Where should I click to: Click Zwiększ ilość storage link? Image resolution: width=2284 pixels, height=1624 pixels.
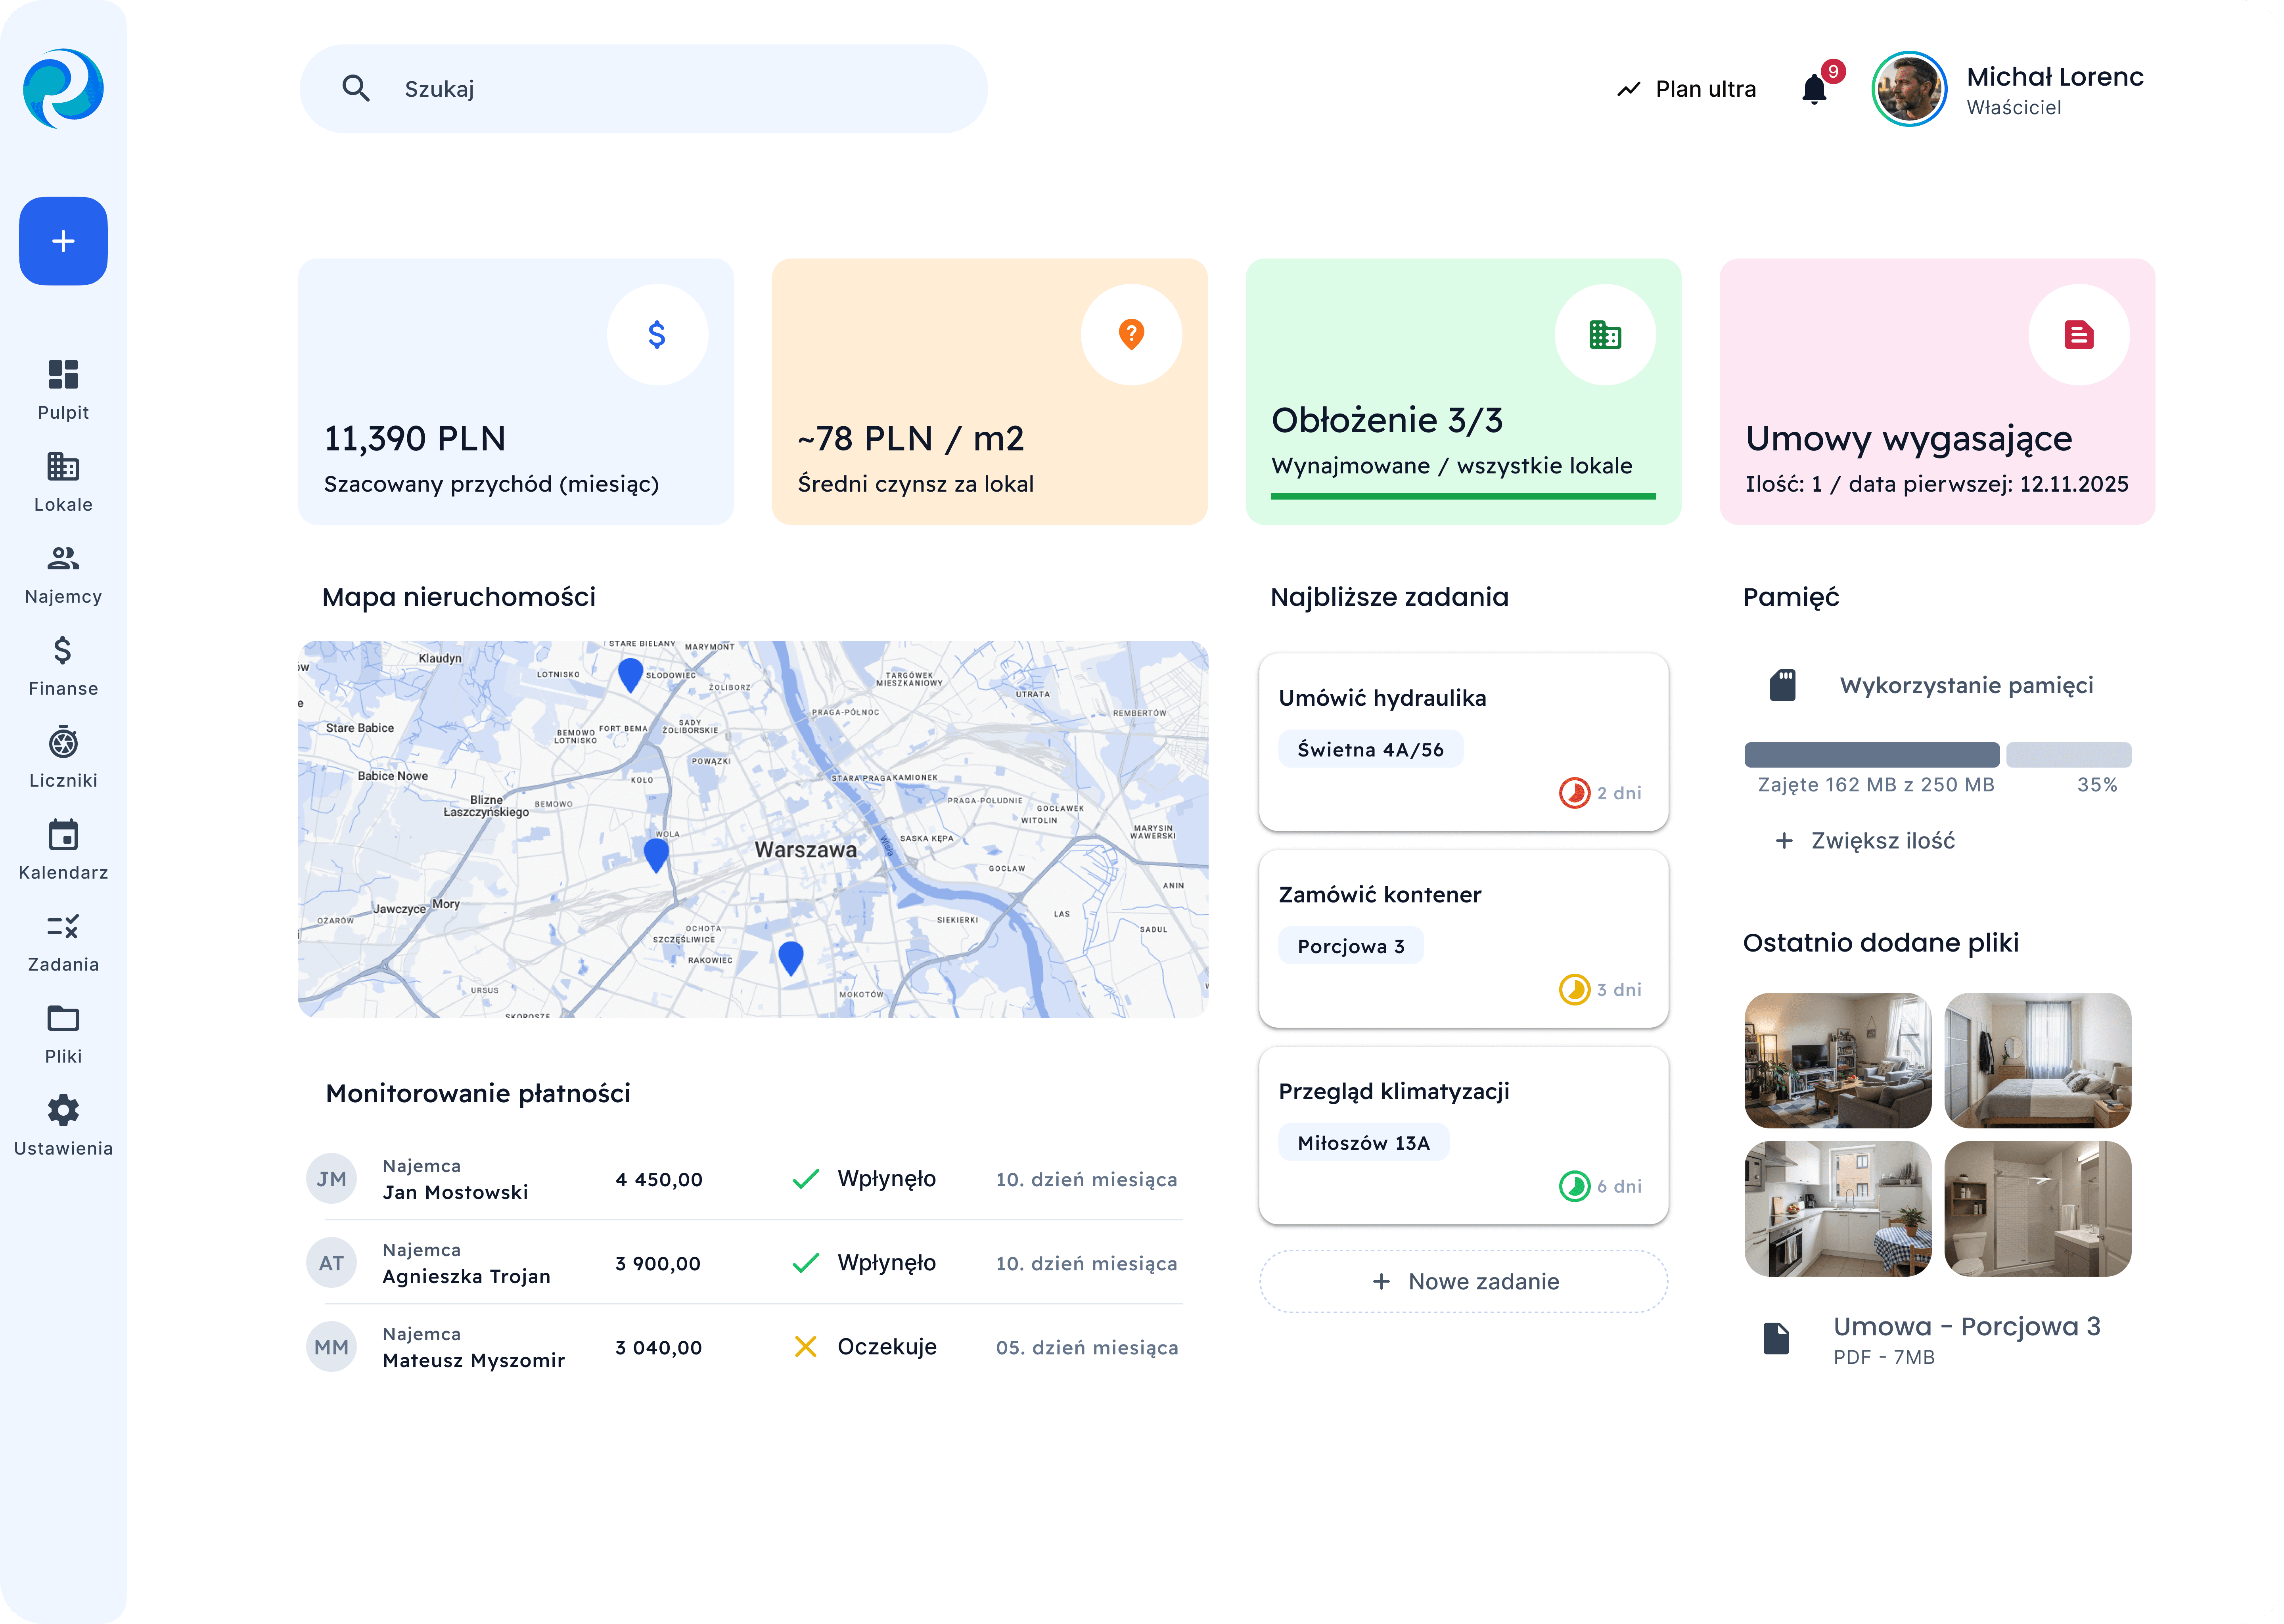1865,841
